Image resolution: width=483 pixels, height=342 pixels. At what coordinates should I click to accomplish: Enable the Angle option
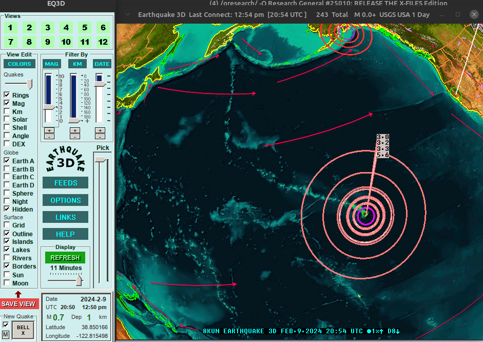pos(7,136)
